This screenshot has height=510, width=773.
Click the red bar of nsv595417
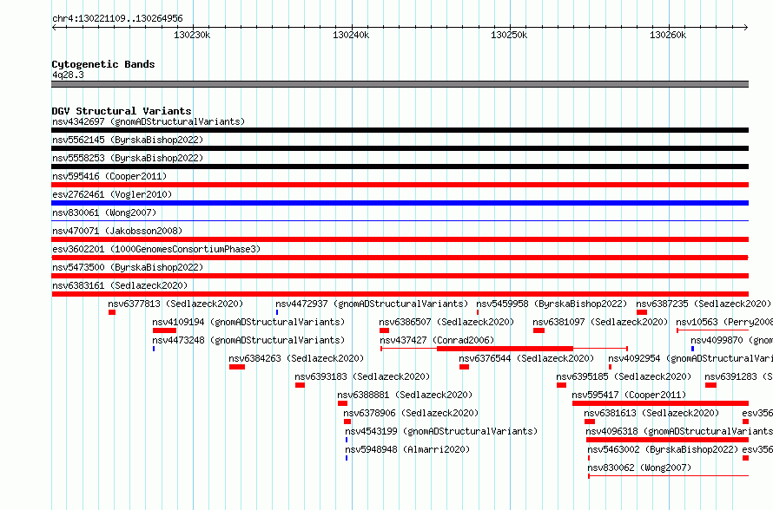[x=661, y=403]
